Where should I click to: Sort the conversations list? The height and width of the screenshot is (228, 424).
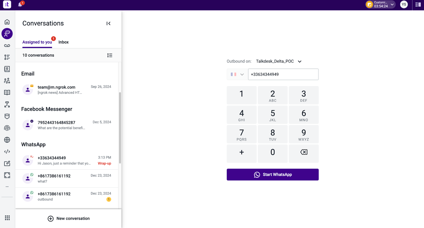[110, 55]
